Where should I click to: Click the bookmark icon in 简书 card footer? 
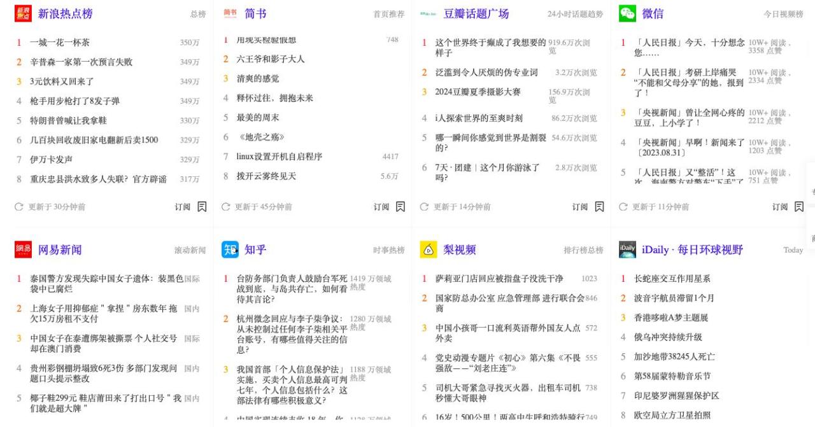point(400,206)
